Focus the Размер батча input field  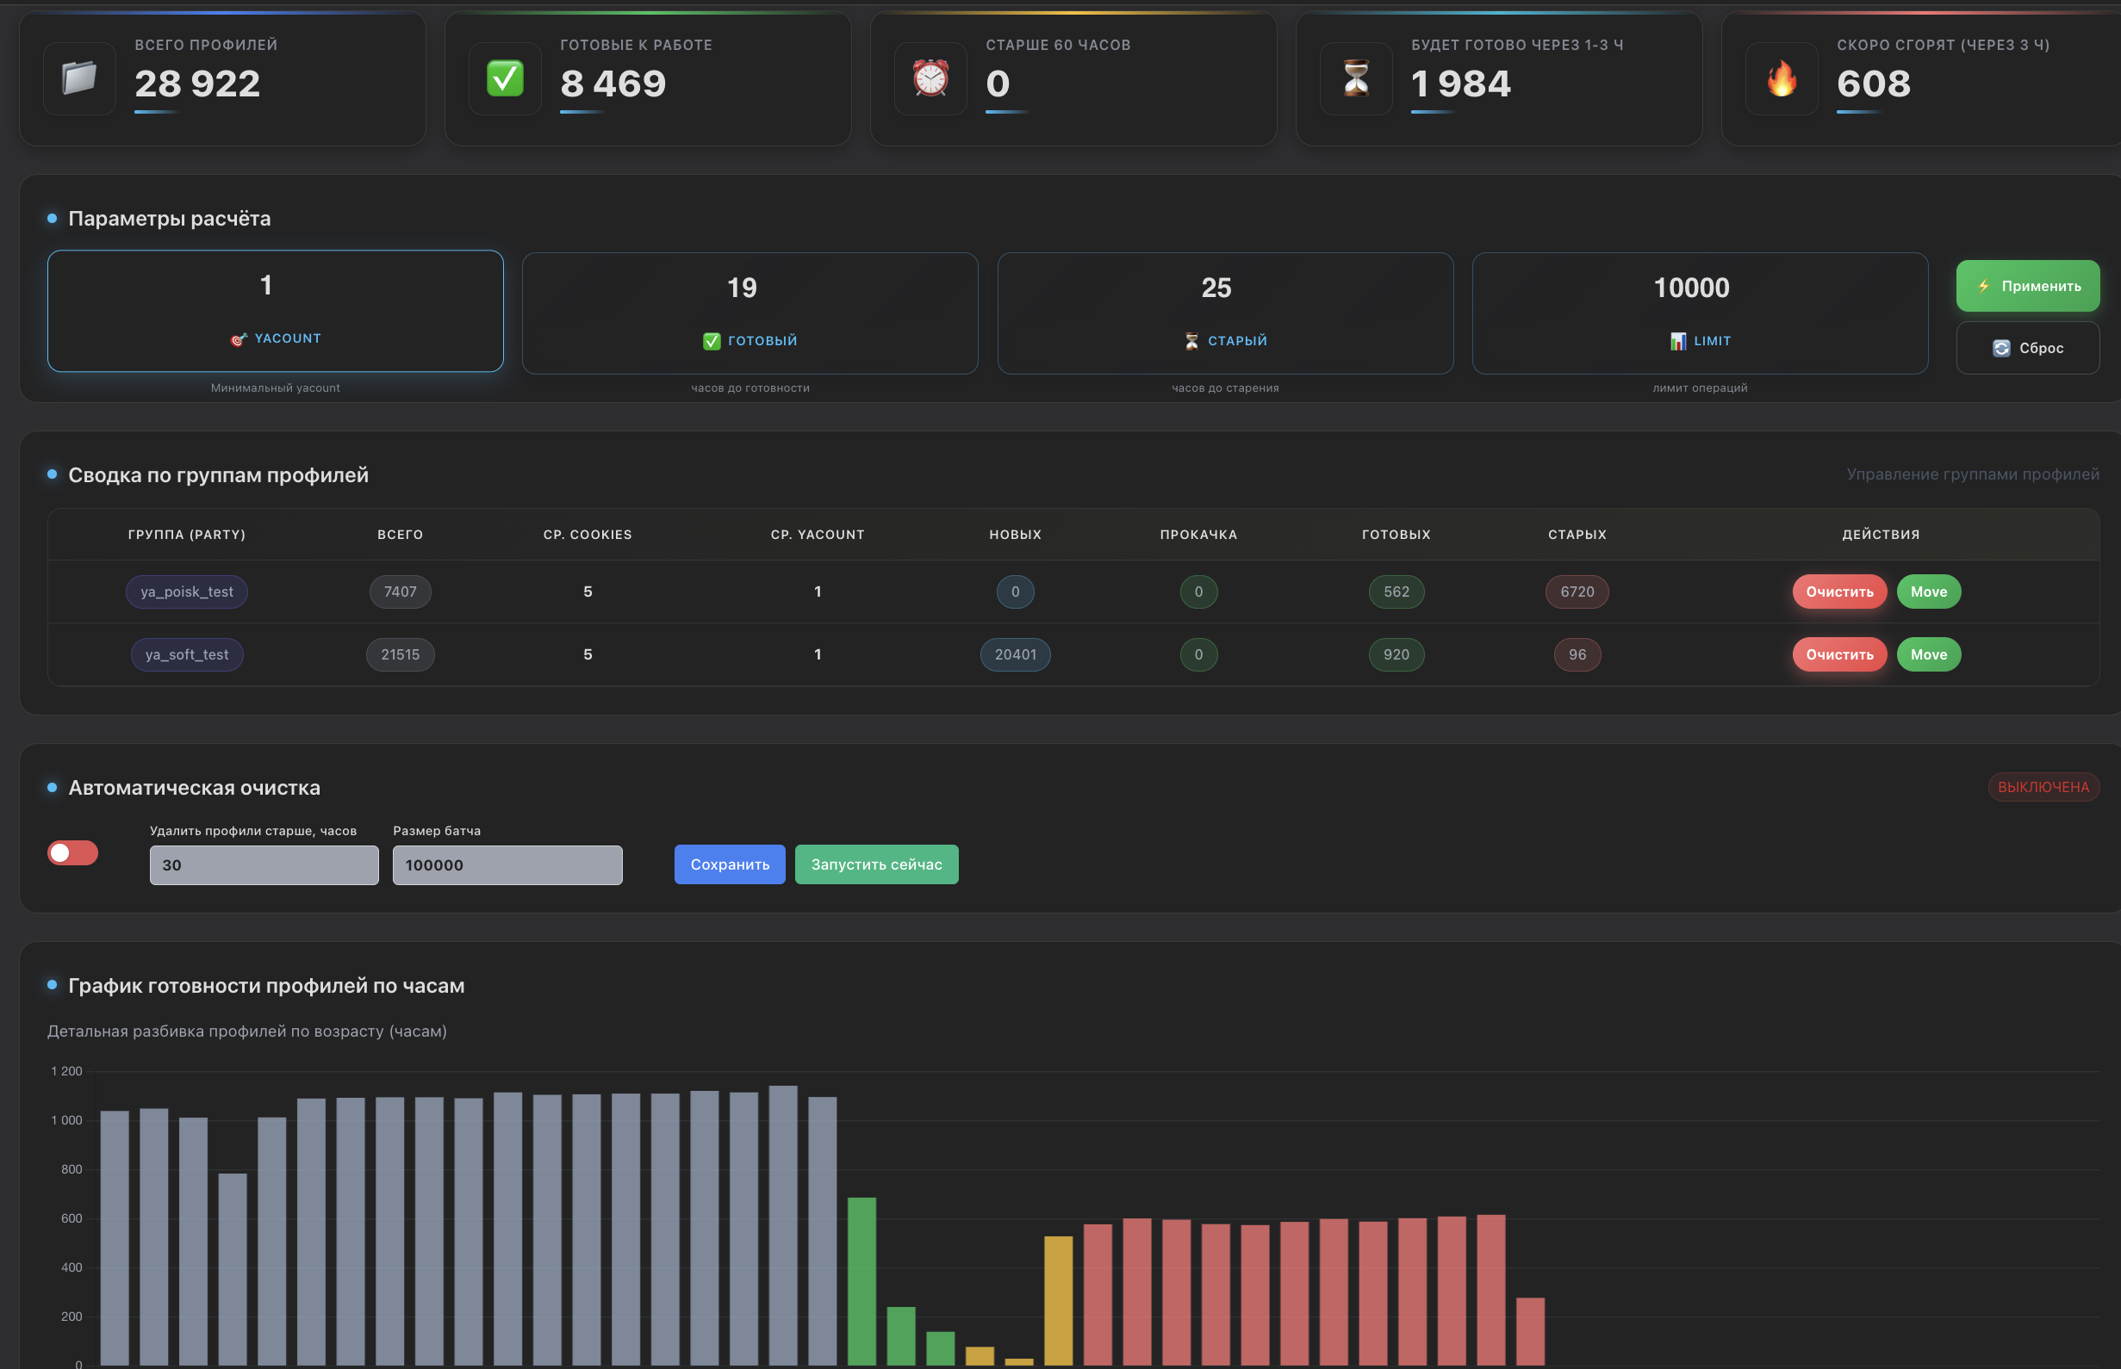507,865
